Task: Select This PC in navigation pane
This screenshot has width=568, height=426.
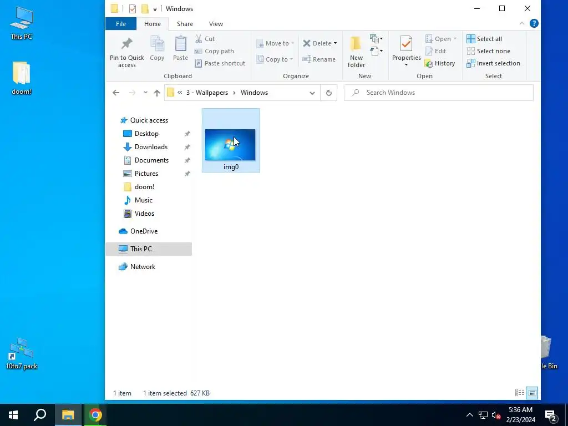Action: point(149,249)
